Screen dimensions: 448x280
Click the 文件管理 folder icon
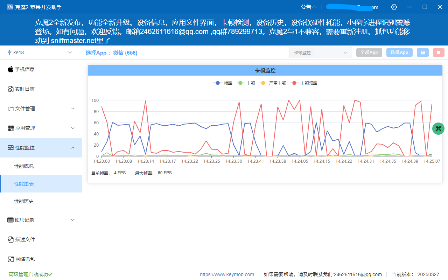click(x=10, y=108)
